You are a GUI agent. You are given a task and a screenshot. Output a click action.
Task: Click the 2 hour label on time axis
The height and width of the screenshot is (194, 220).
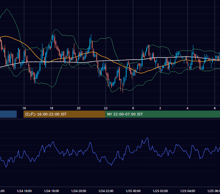click(160, 108)
